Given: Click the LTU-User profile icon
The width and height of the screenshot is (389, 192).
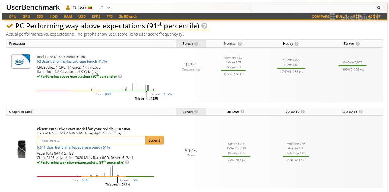Looking at the screenshot, I should 68,8.
